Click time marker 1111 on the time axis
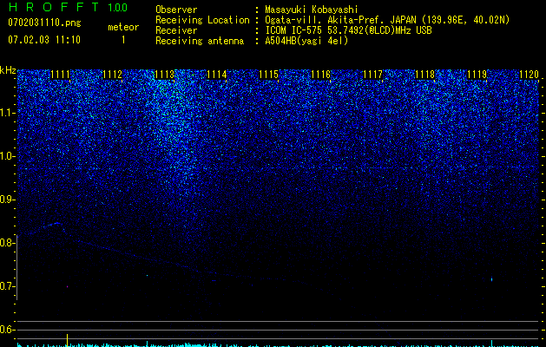This screenshot has height=347, width=546. tap(60, 75)
